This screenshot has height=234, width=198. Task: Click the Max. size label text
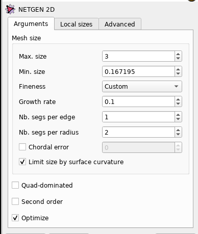point(33,56)
